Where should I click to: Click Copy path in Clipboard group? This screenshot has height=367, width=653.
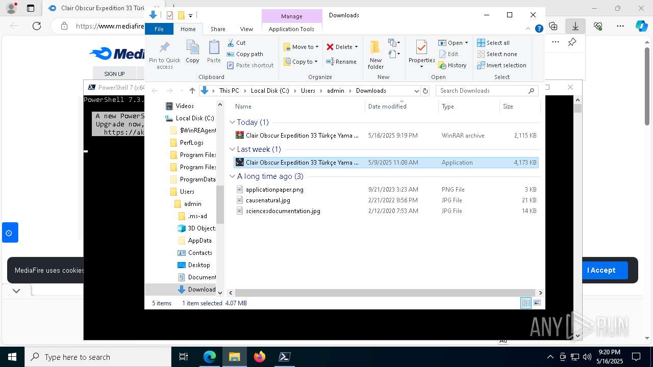pyautogui.click(x=245, y=54)
